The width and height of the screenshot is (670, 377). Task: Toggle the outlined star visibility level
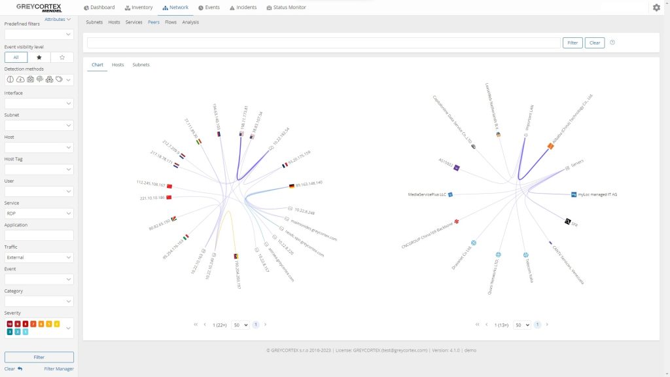click(x=62, y=58)
